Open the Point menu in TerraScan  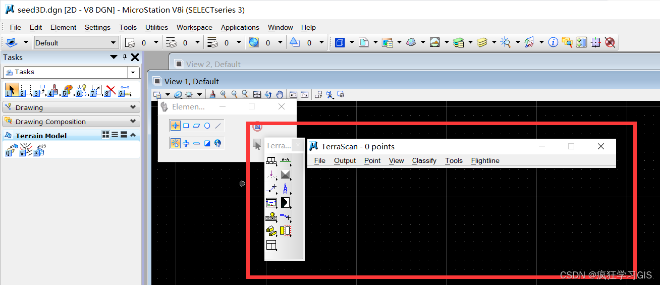click(372, 160)
